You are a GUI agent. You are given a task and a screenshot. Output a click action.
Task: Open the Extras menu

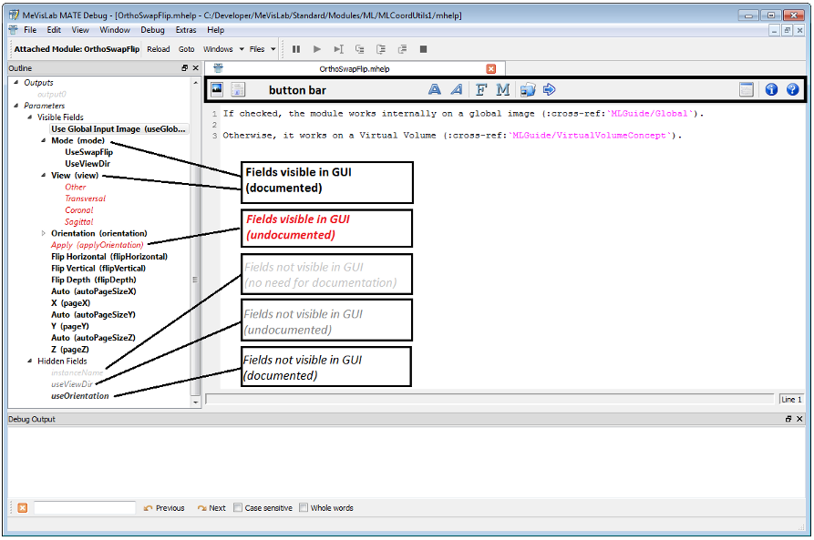(x=186, y=30)
